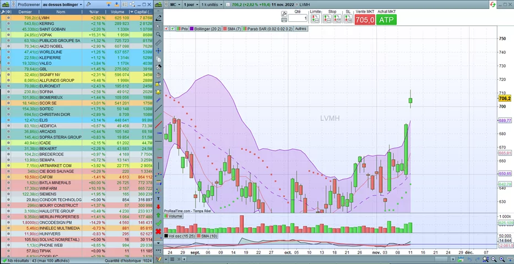Activate the magnifier zoom tool
Viewport: 514px width, 264px height.
pos(159,34)
